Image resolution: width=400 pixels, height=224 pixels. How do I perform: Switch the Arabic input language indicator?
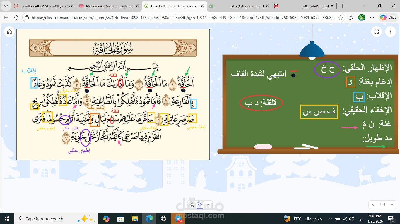click(x=360, y=219)
